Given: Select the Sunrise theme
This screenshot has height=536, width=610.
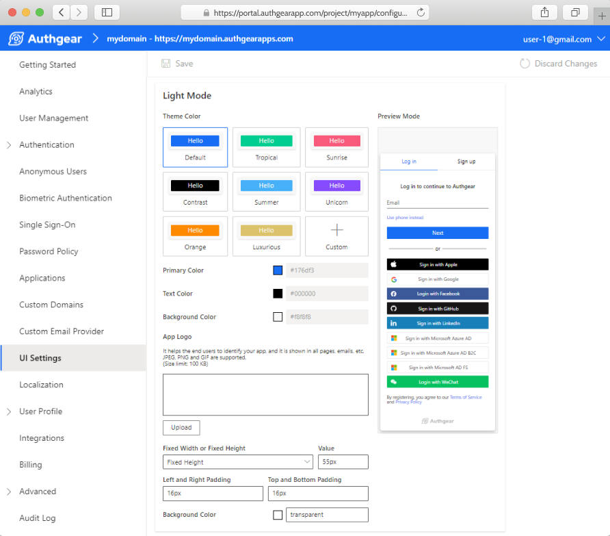Looking at the screenshot, I should (336, 147).
